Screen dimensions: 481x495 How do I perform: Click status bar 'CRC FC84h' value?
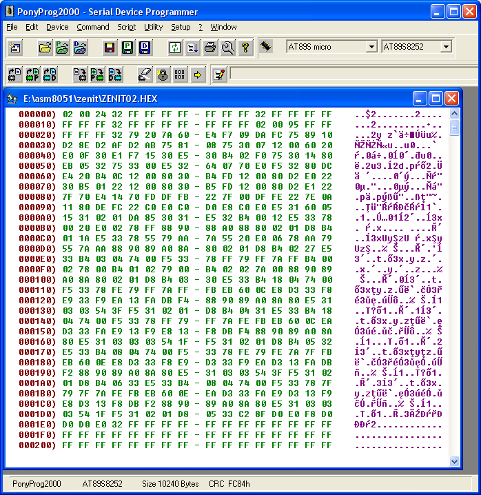pos(229,484)
